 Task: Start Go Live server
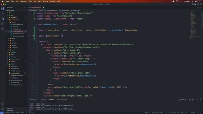coord(184,113)
